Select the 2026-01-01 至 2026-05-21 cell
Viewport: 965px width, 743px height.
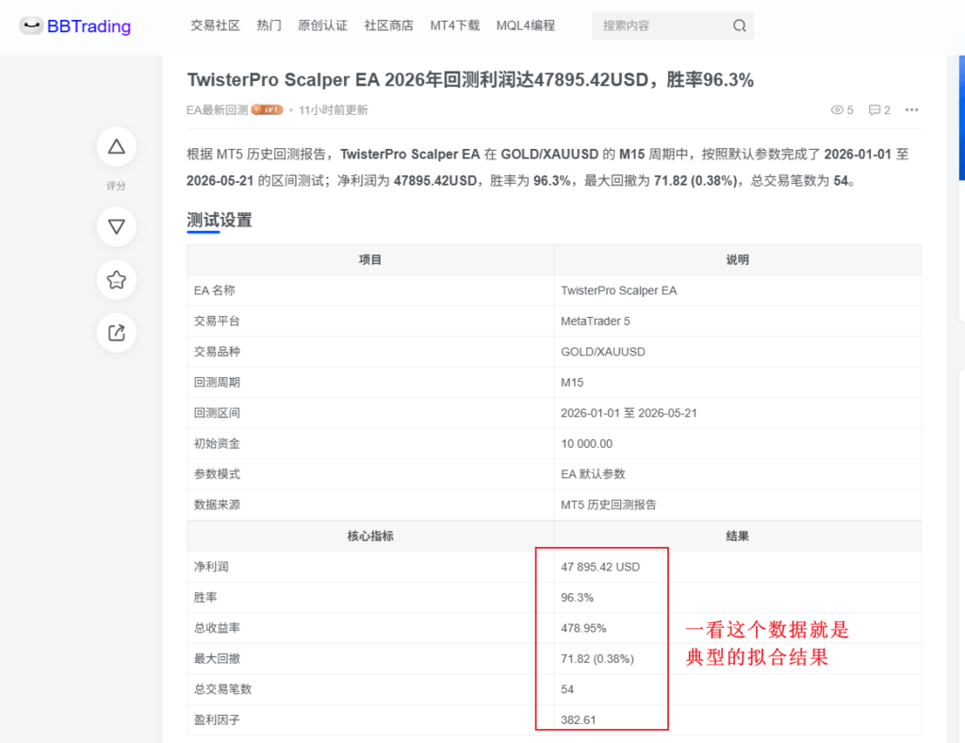[x=629, y=413]
